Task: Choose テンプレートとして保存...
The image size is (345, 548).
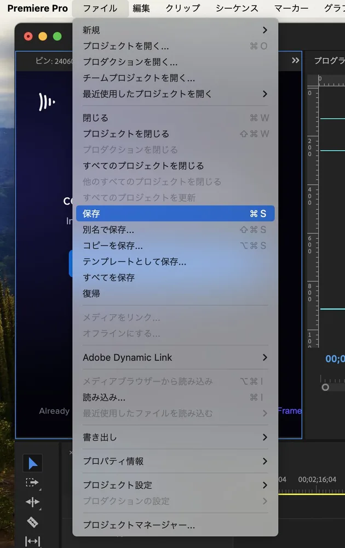Action: (x=175, y=261)
